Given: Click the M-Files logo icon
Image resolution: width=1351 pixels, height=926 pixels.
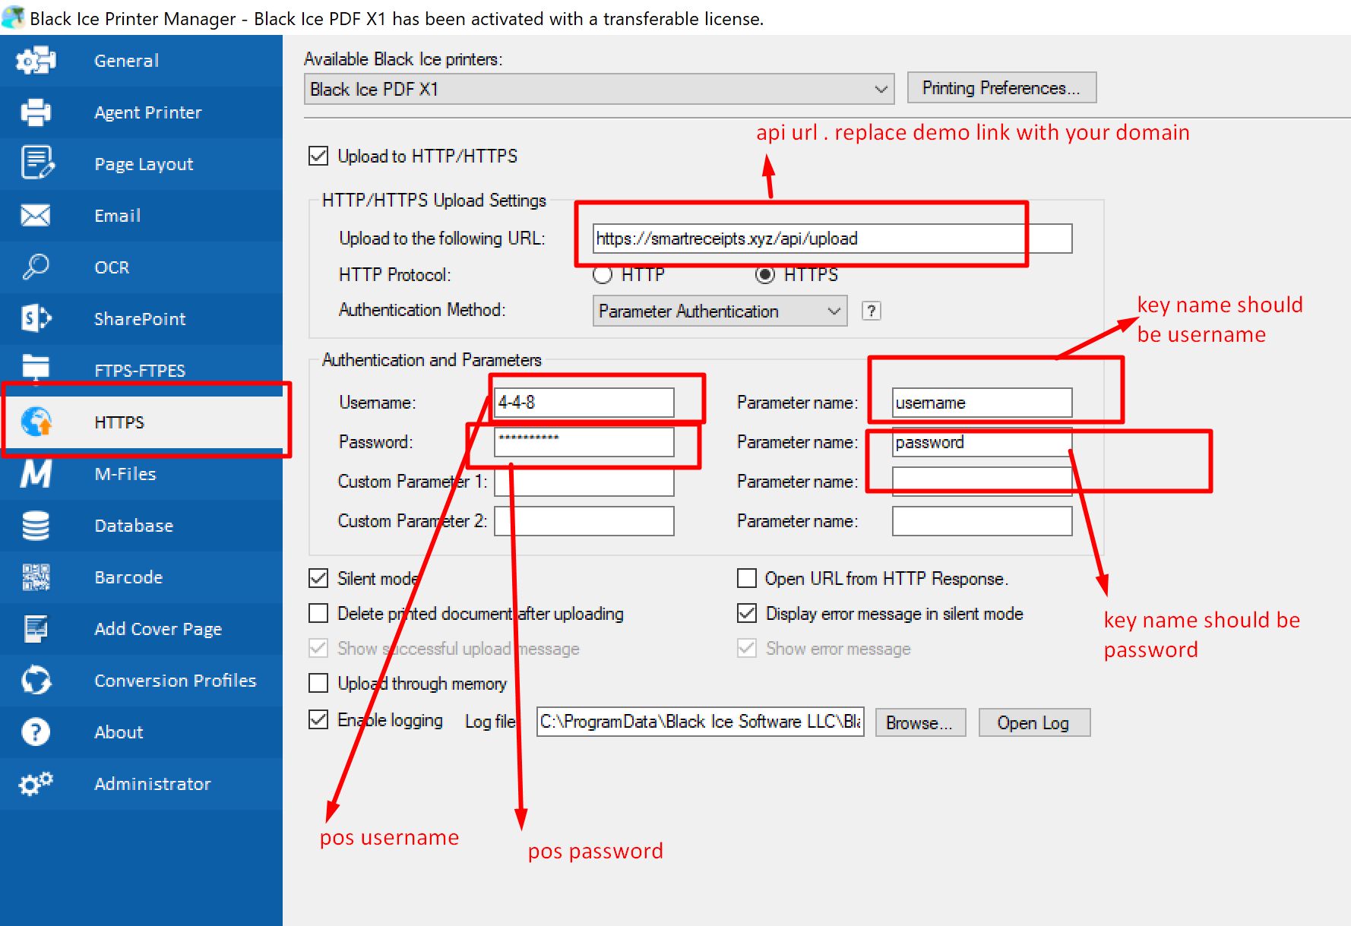Looking at the screenshot, I should click(x=36, y=473).
